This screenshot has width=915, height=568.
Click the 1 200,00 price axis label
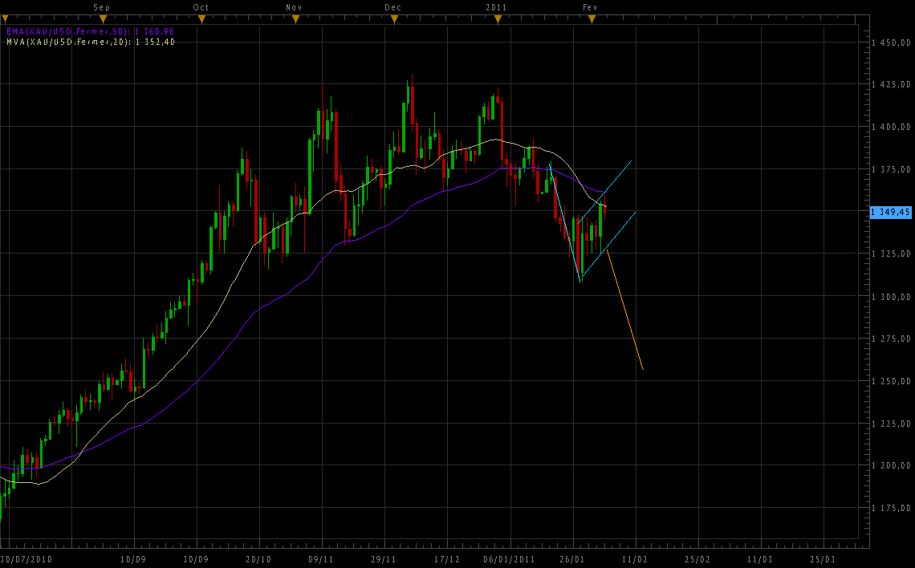pos(891,466)
